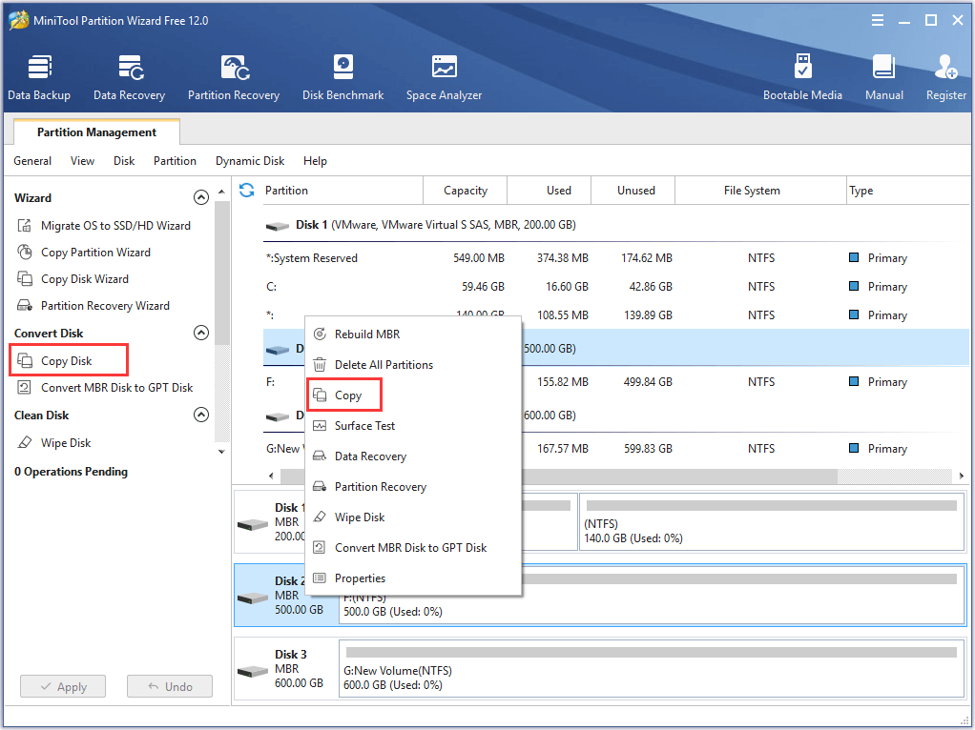
Task: Select the Disk 3 G:New Volume partition bar
Action: tap(651, 670)
